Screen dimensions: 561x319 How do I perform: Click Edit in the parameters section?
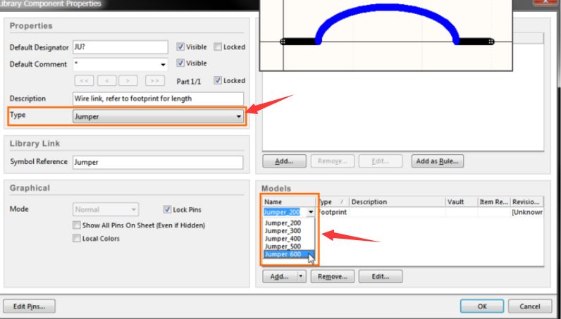point(381,161)
